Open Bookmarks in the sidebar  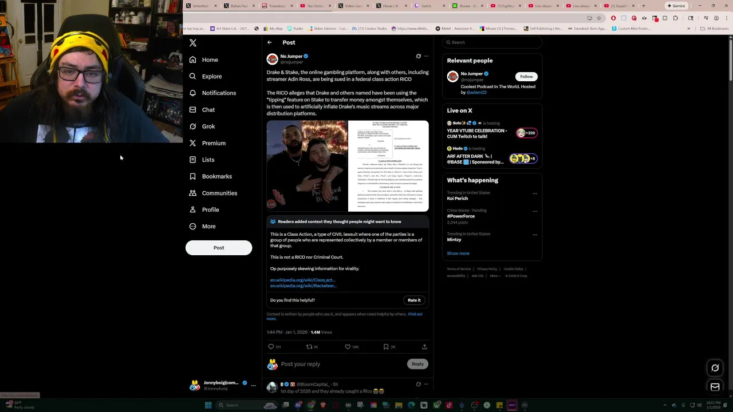tap(210, 176)
